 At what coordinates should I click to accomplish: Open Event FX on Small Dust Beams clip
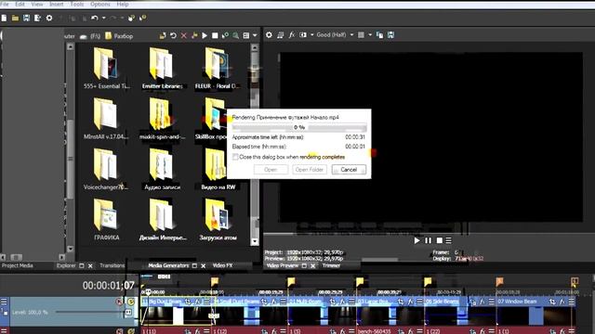click(274, 302)
